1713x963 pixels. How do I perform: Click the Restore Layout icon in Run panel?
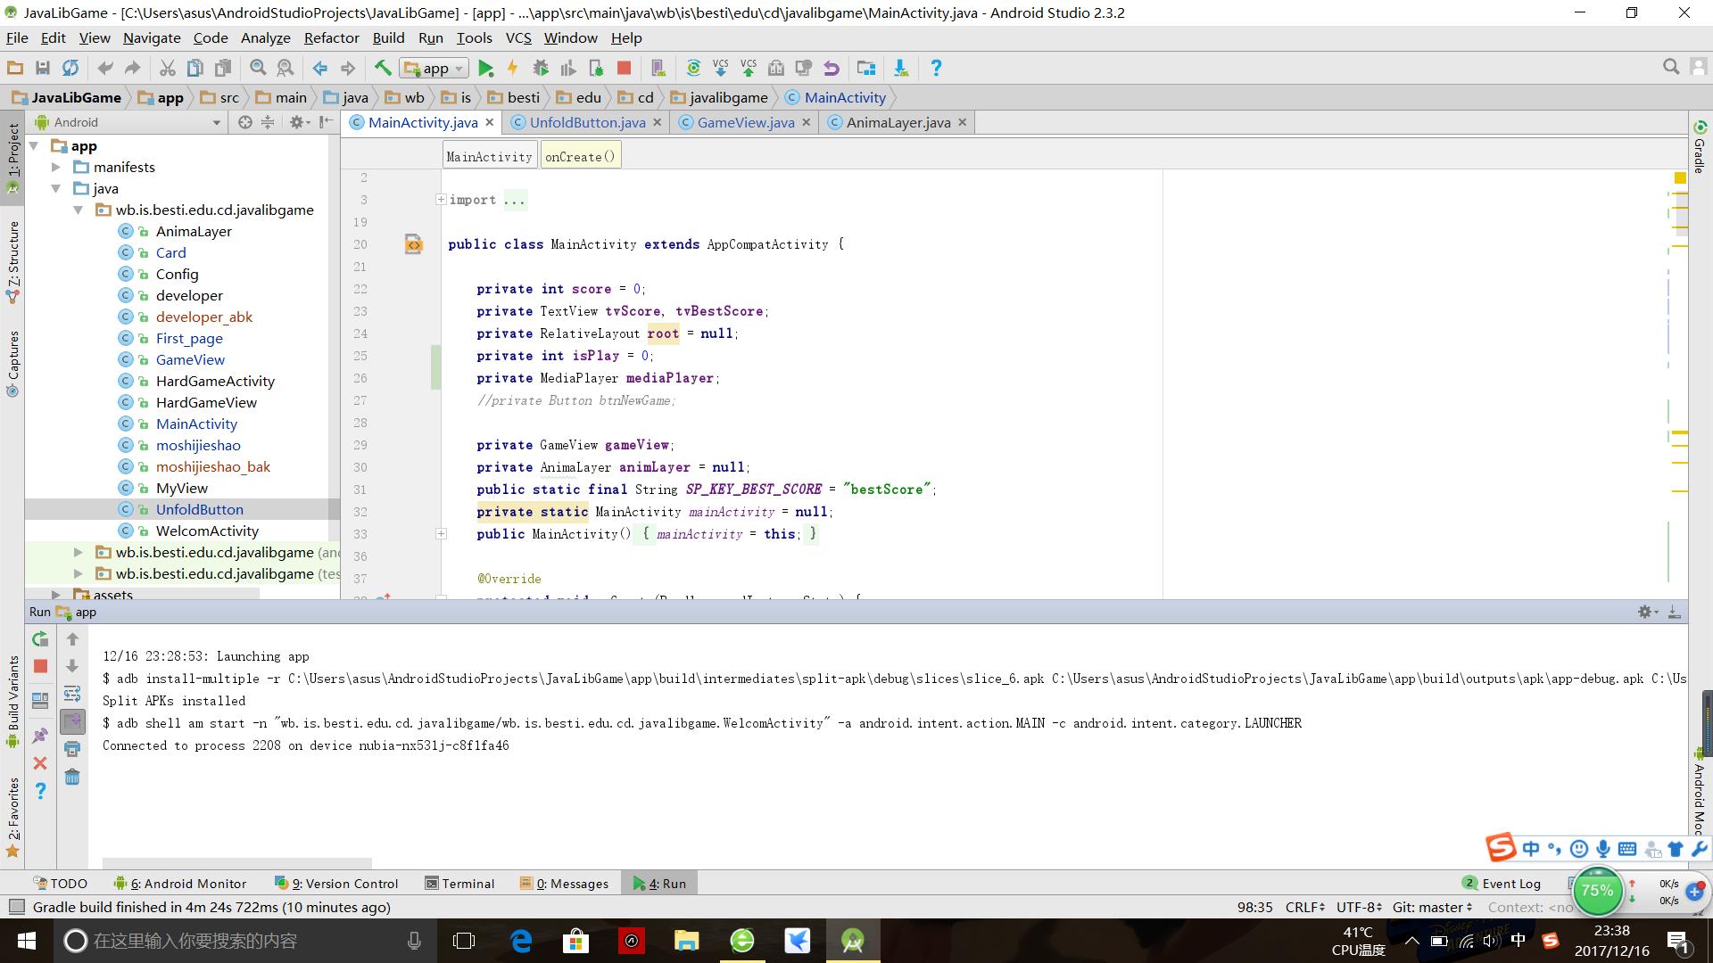pos(40,700)
